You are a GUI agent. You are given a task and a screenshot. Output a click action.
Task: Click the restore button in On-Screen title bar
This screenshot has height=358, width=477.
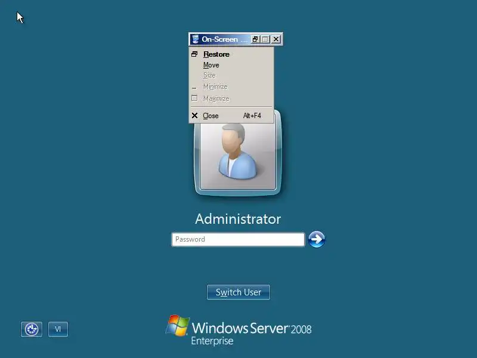255,39
